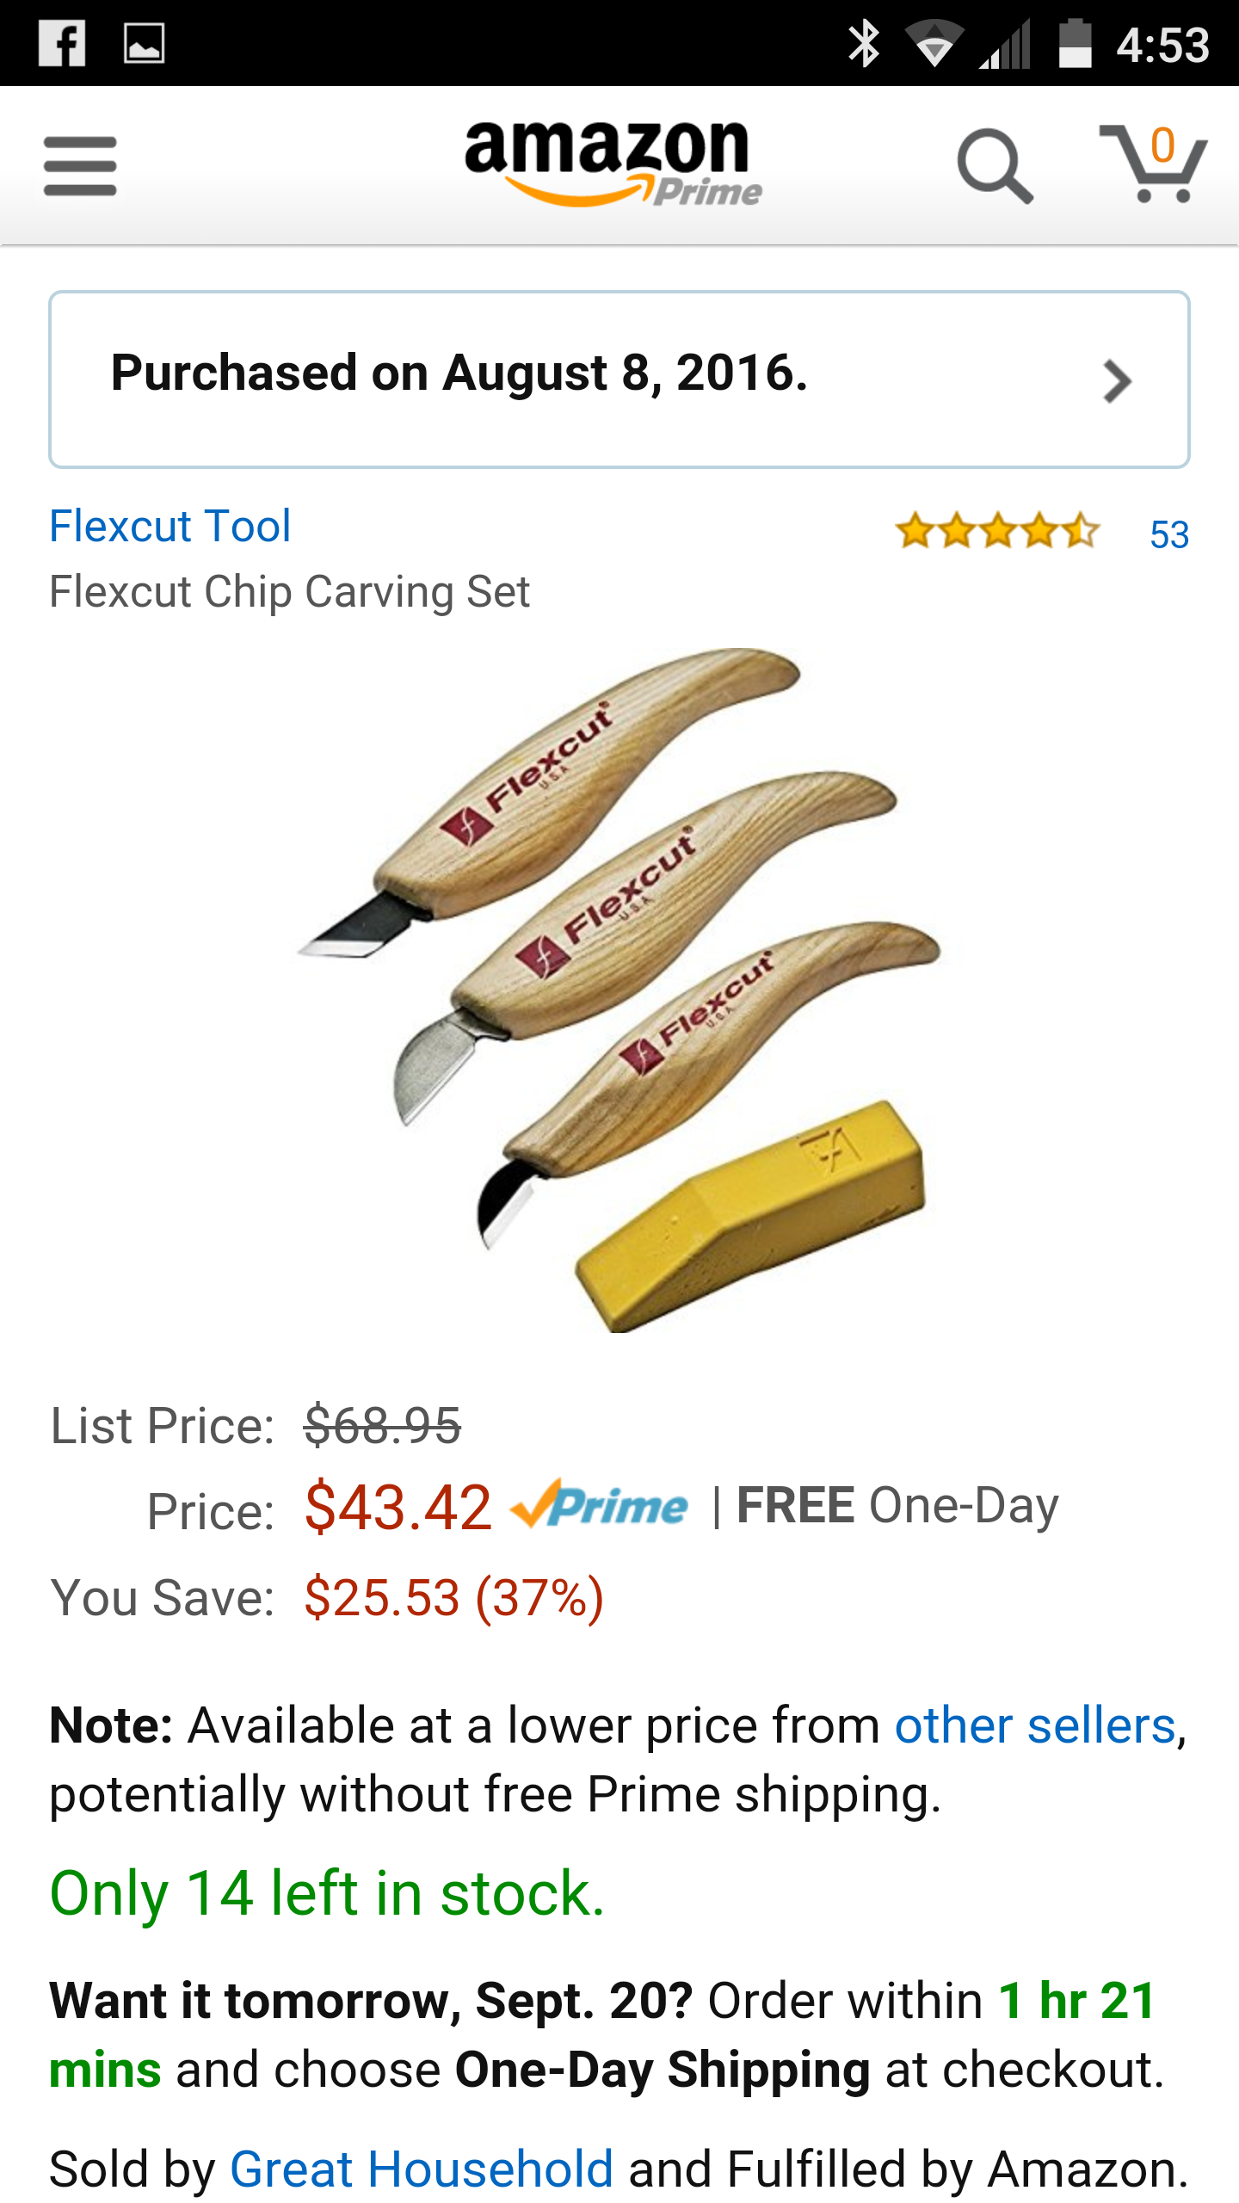Image resolution: width=1239 pixels, height=2203 pixels.
Task: Tap the carving knives product image
Action: coord(619,990)
